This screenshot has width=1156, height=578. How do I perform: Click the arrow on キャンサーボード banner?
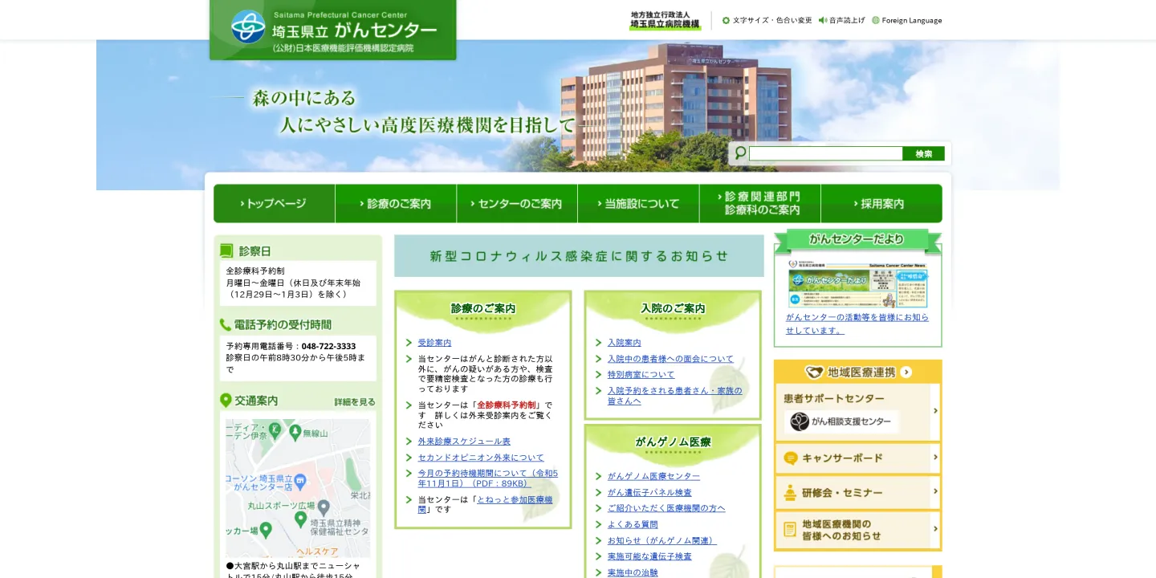(x=935, y=458)
